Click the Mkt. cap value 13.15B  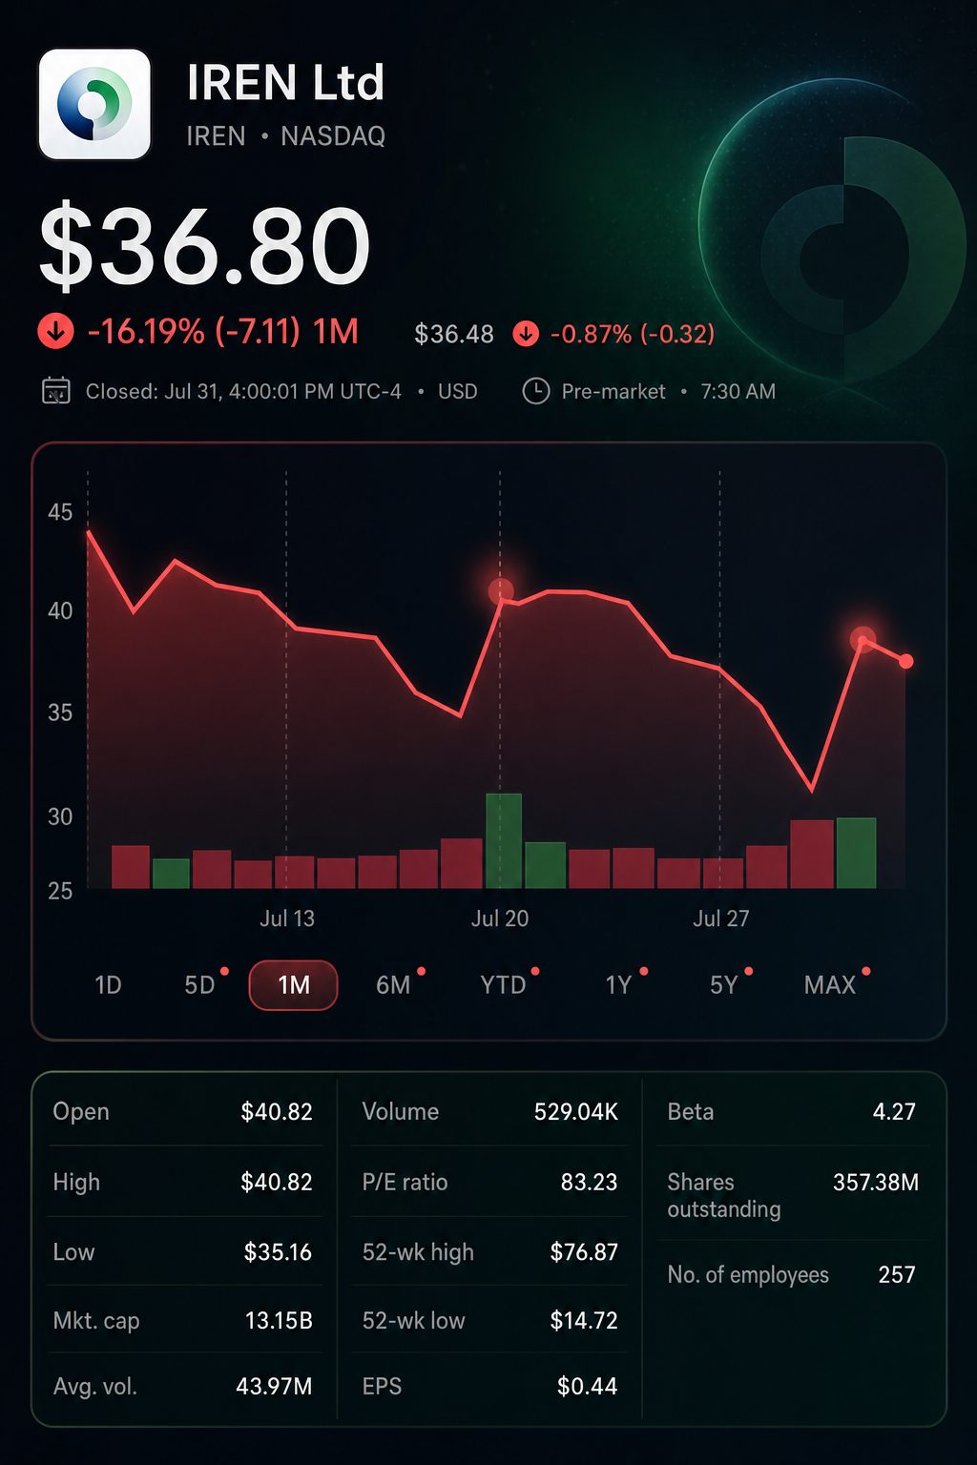(279, 1320)
